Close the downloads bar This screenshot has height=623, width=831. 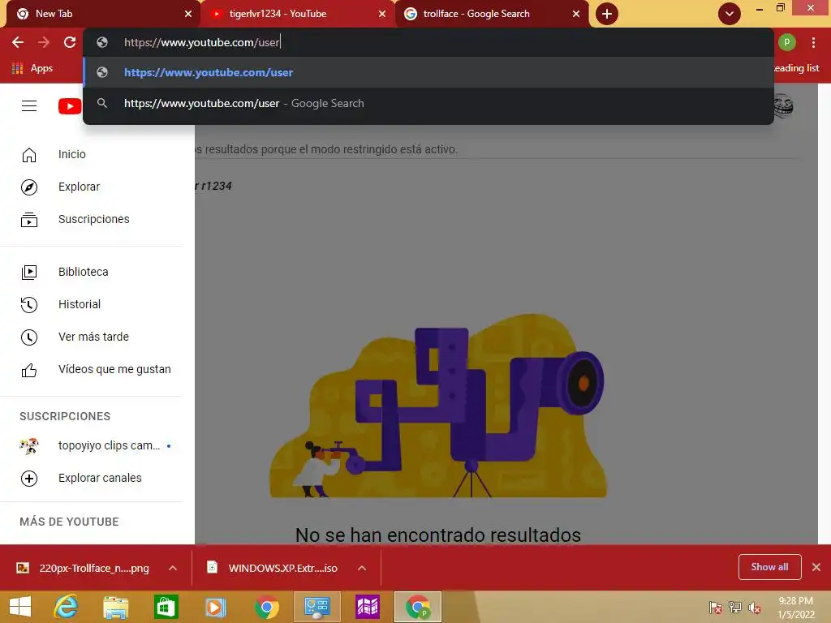pos(816,567)
